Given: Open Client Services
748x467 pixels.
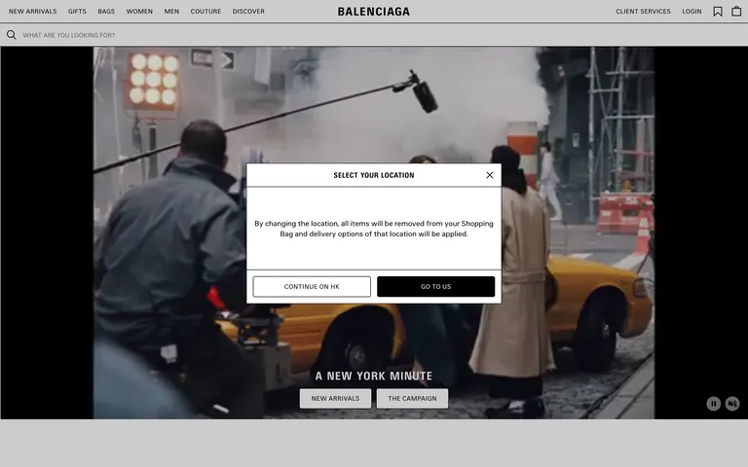Looking at the screenshot, I should coord(643,11).
